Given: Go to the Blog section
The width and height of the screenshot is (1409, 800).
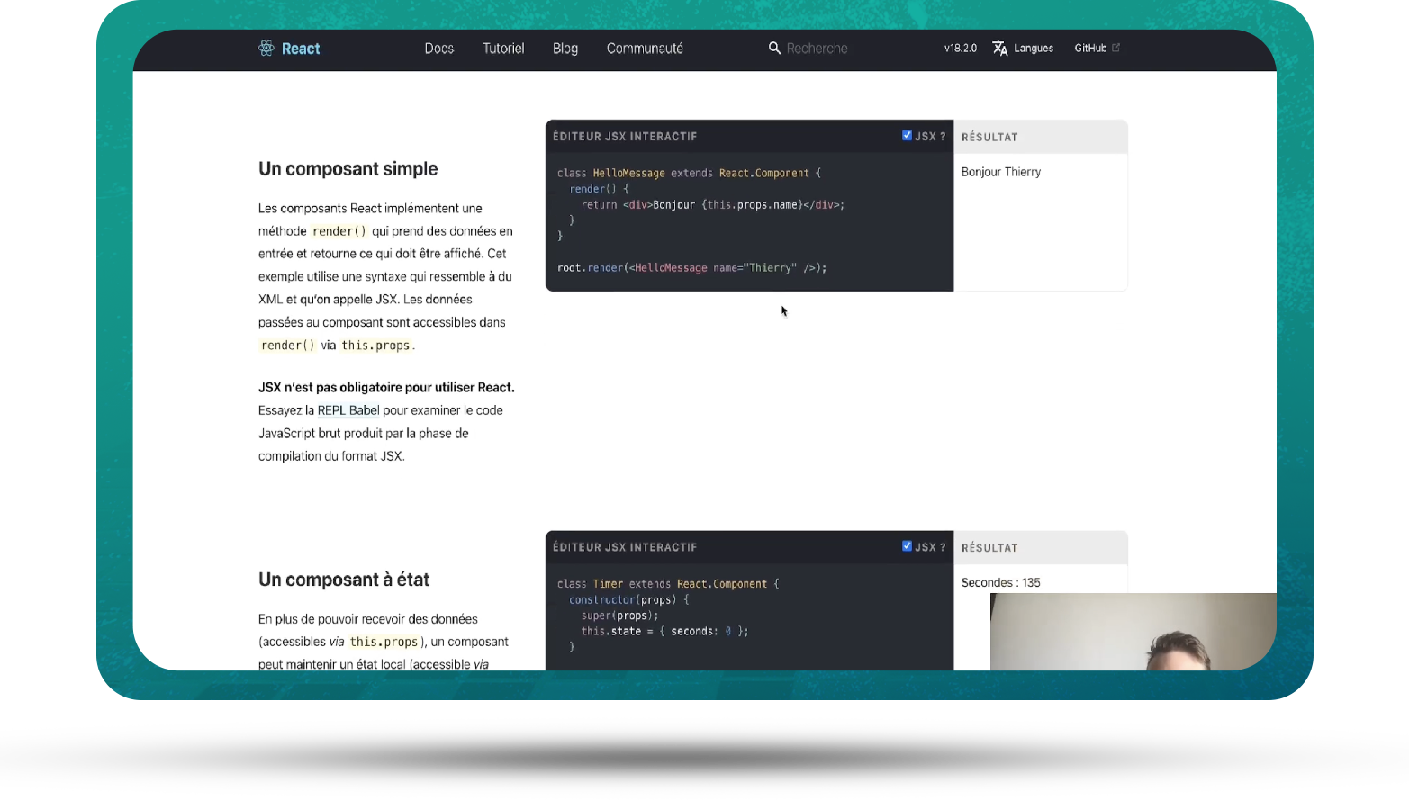Looking at the screenshot, I should click(565, 49).
